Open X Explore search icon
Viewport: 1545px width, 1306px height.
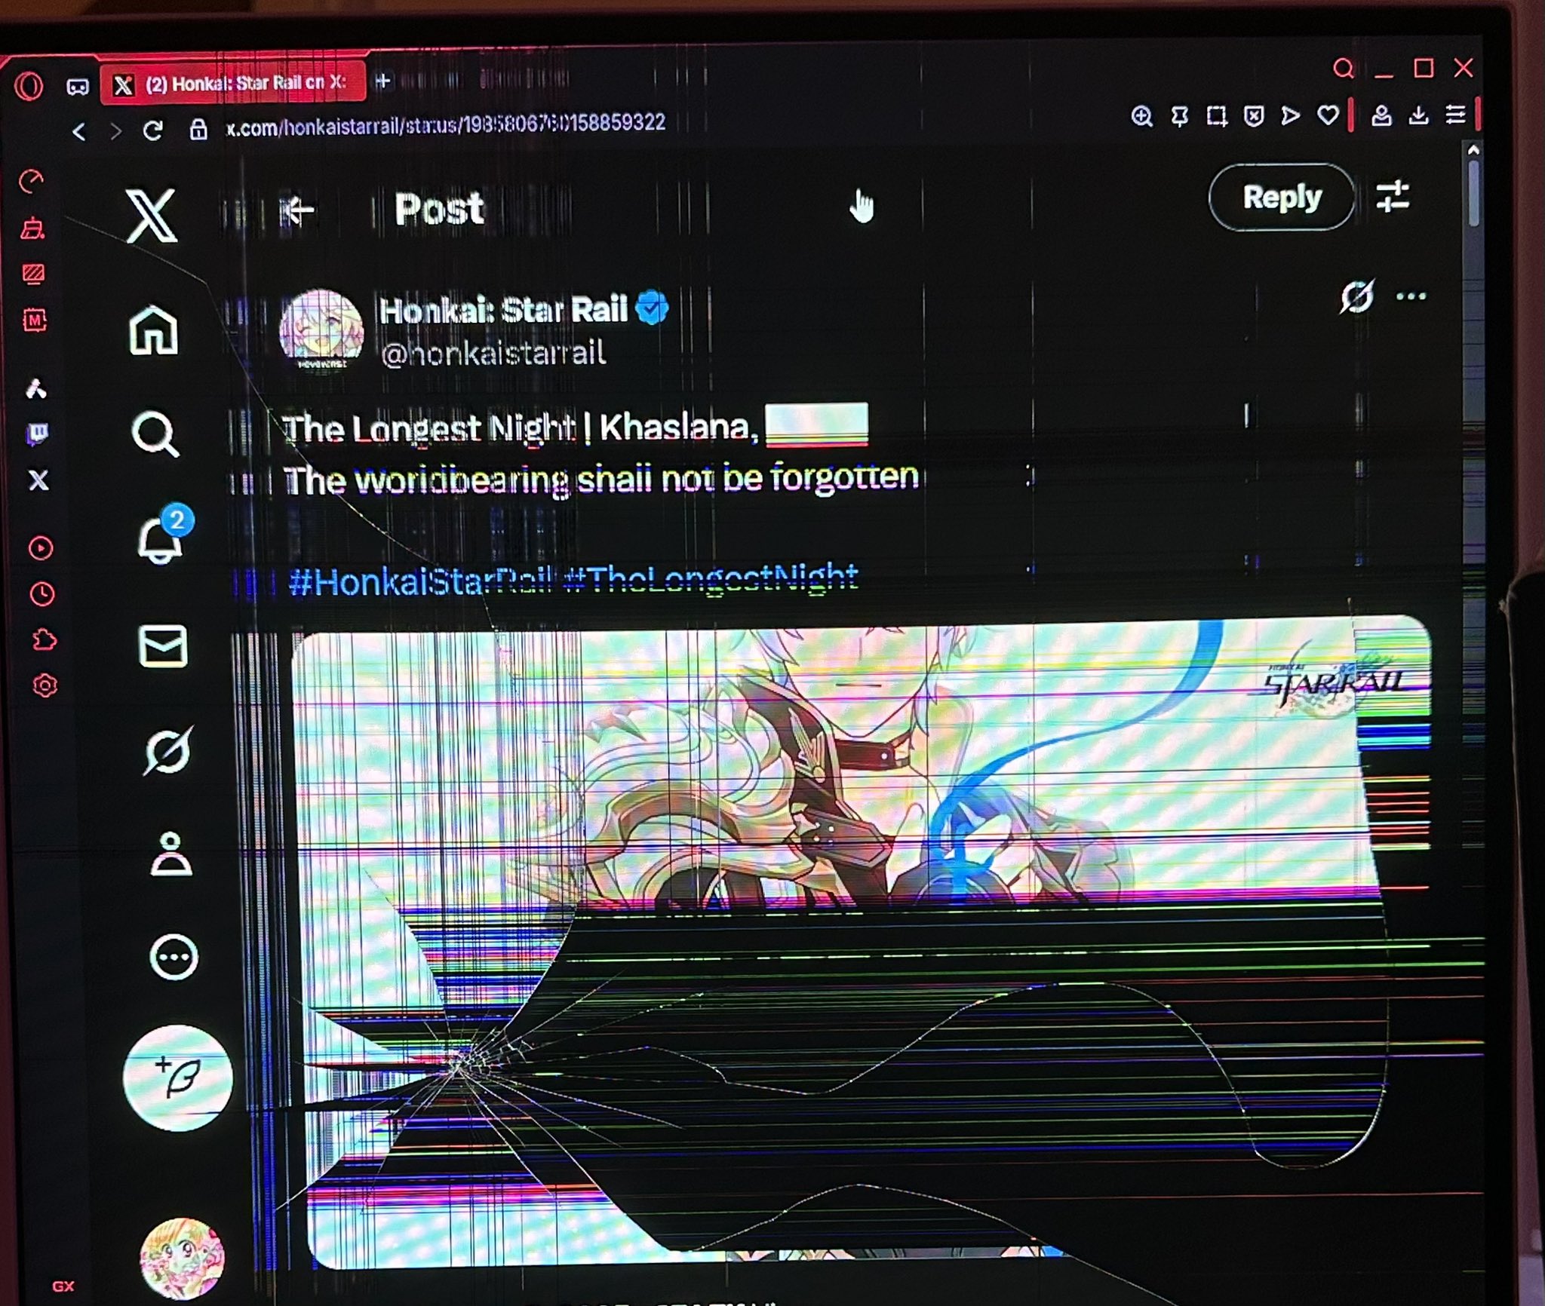click(155, 434)
